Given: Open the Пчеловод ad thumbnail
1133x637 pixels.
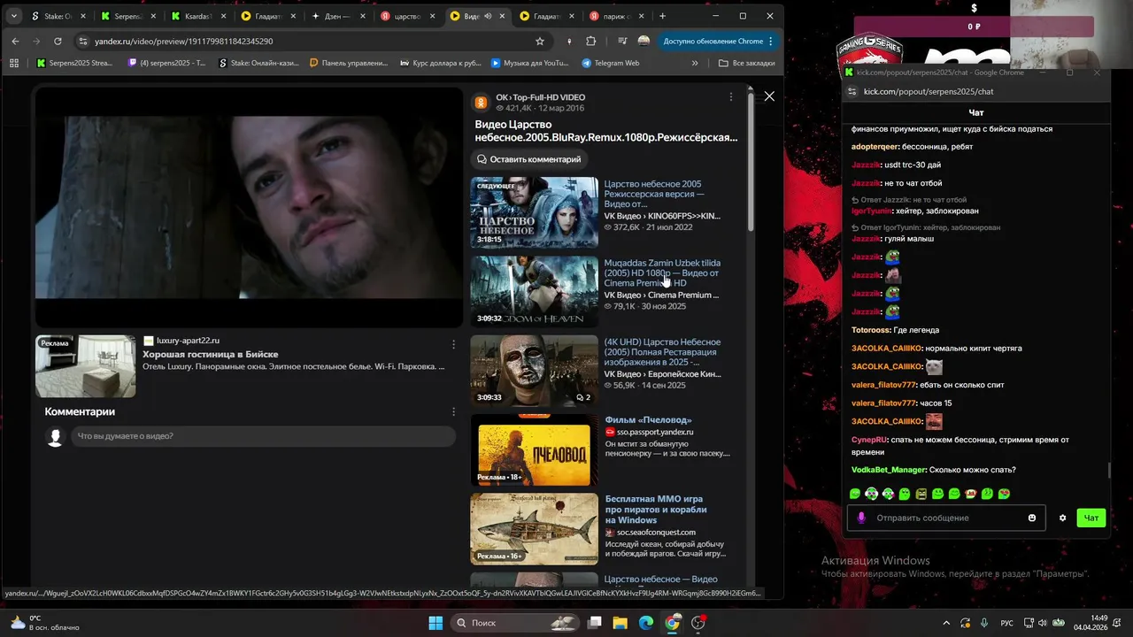Looking at the screenshot, I should [534, 449].
